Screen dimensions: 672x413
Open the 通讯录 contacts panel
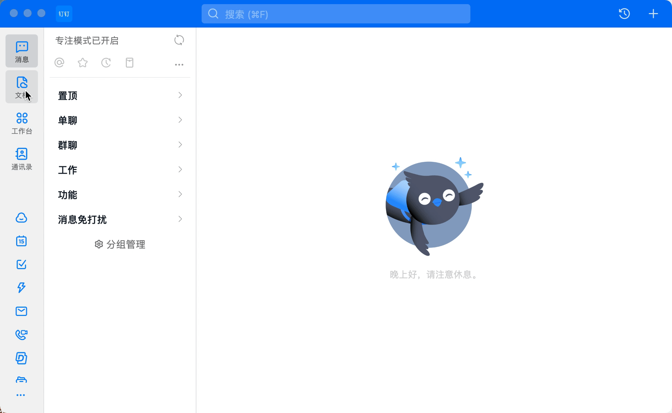21,159
